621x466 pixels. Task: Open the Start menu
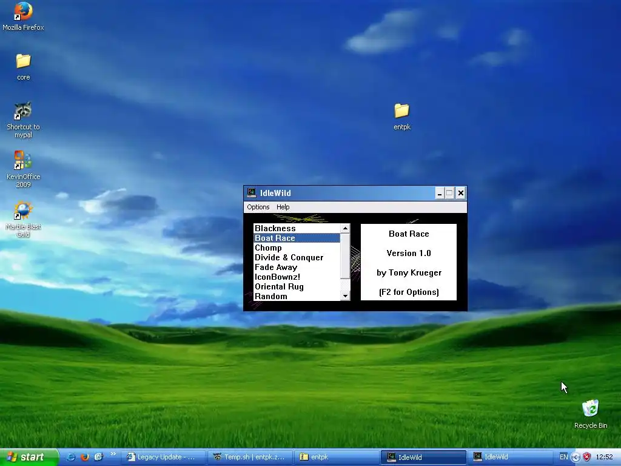pyautogui.click(x=29, y=458)
